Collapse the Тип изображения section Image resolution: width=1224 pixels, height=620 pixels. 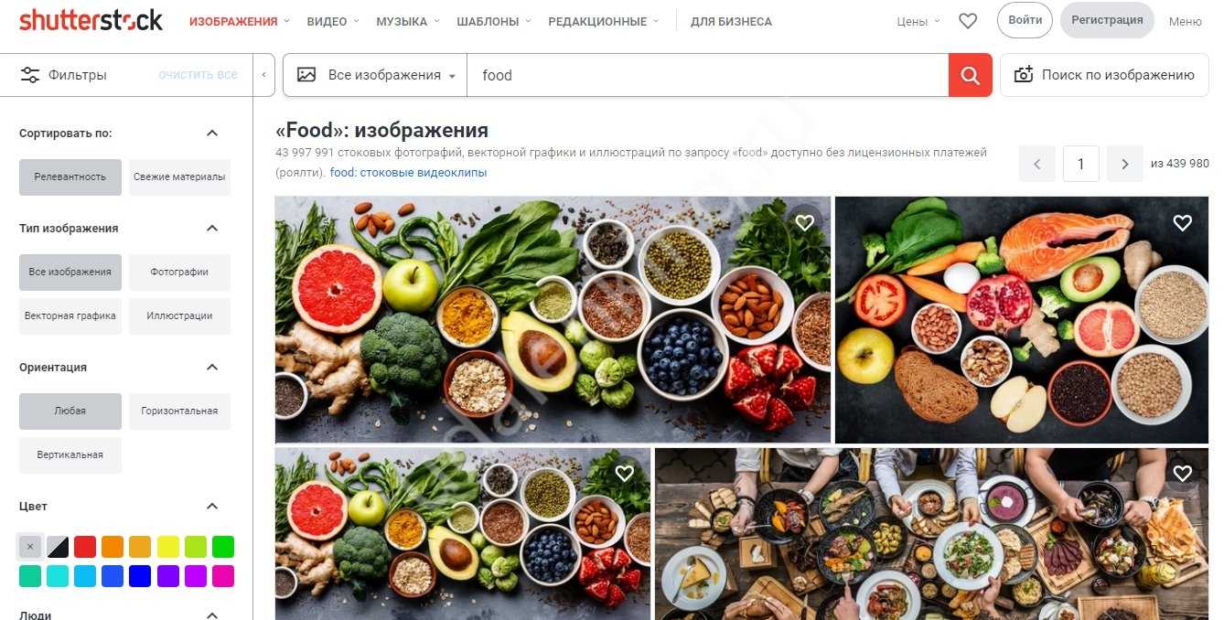212,229
